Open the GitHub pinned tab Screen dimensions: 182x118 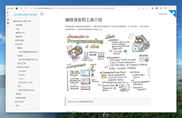8,20
